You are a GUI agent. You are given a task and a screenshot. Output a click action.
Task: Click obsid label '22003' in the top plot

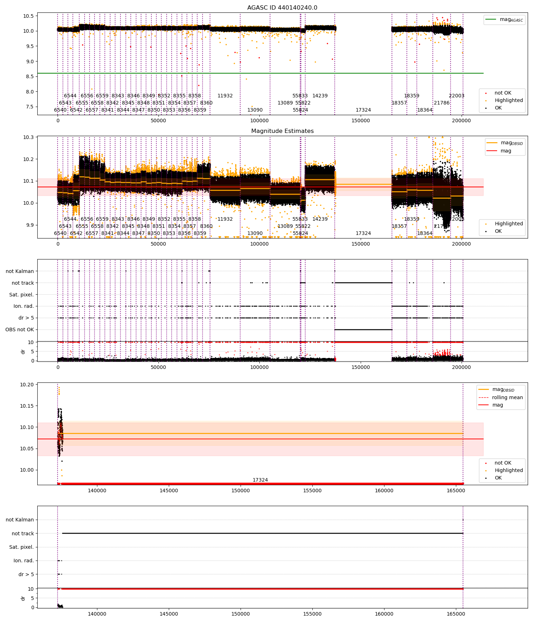click(457, 96)
